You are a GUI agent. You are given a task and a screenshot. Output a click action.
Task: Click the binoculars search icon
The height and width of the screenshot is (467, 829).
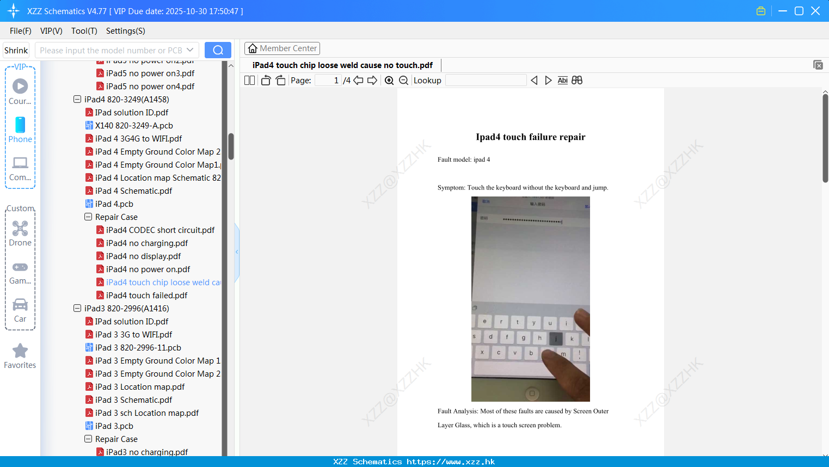click(x=577, y=81)
